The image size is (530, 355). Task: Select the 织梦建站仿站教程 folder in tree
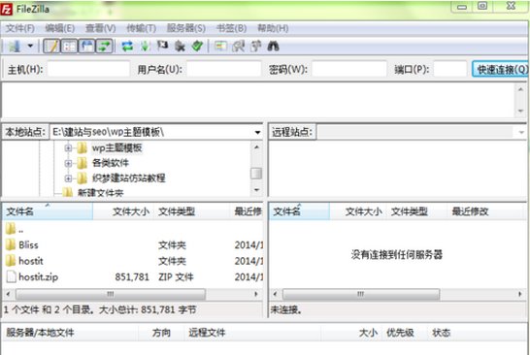[128, 178]
